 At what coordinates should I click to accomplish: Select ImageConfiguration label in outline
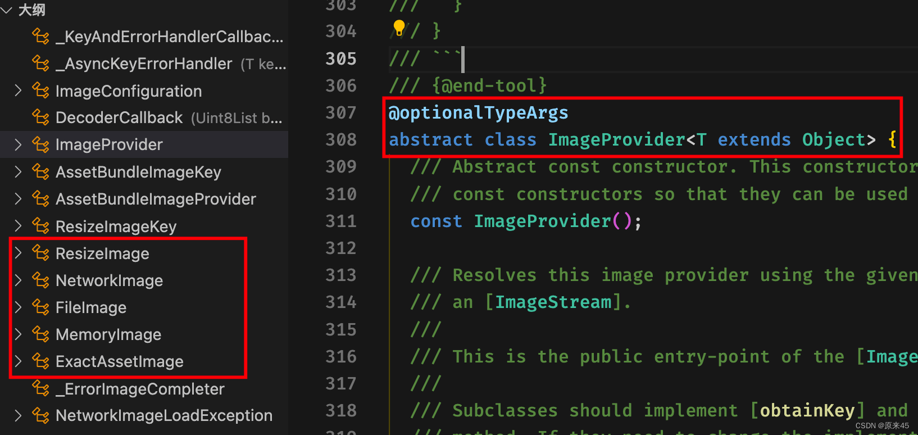[129, 90]
